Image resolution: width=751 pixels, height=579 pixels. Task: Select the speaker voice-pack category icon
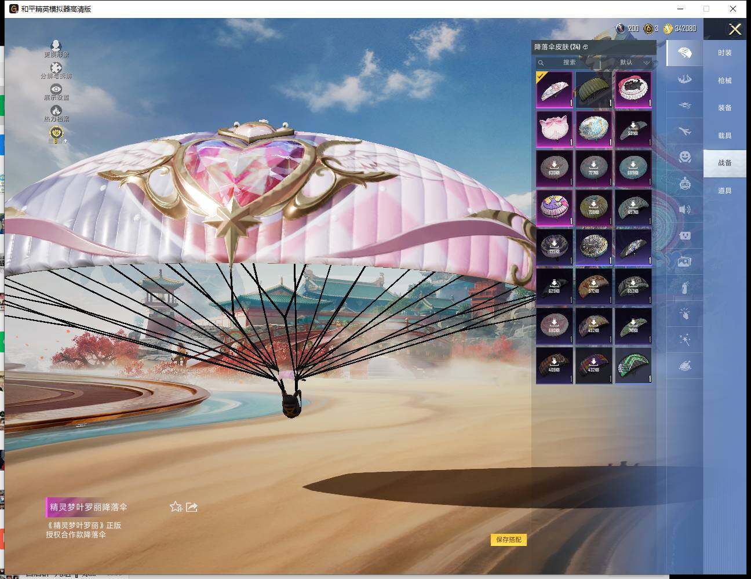pyautogui.click(x=684, y=209)
